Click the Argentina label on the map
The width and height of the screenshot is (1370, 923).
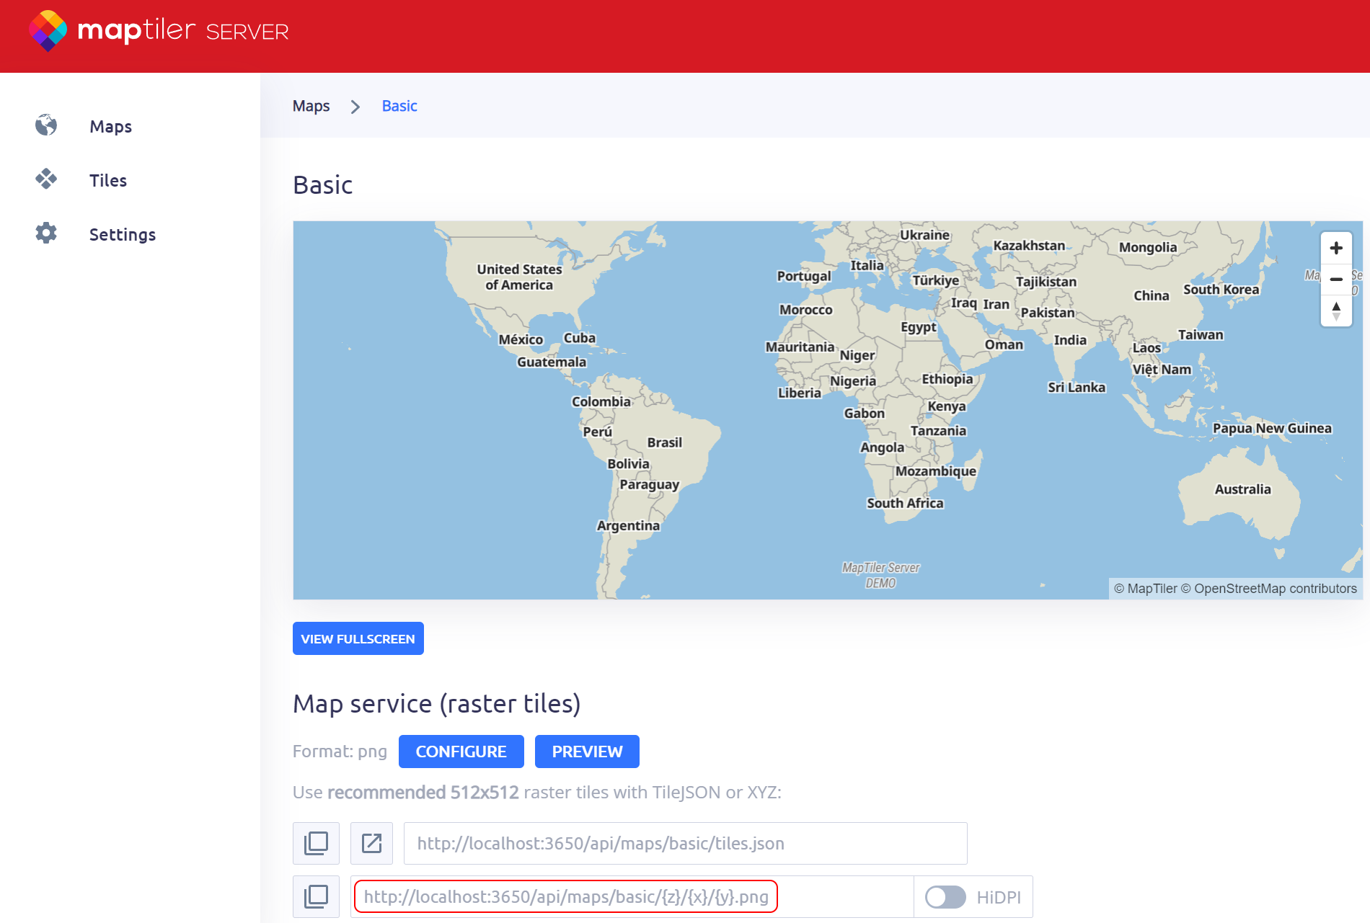(628, 526)
